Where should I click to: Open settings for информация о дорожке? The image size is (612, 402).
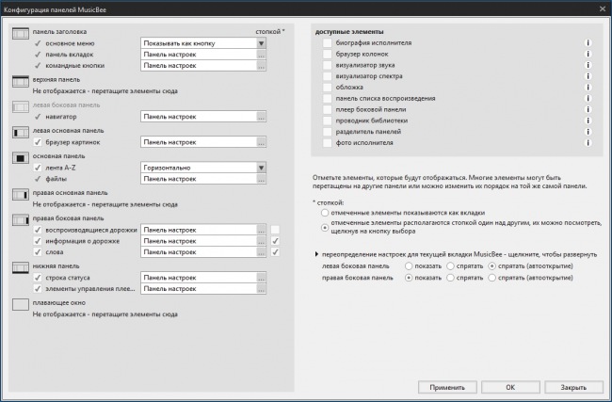coord(261,241)
